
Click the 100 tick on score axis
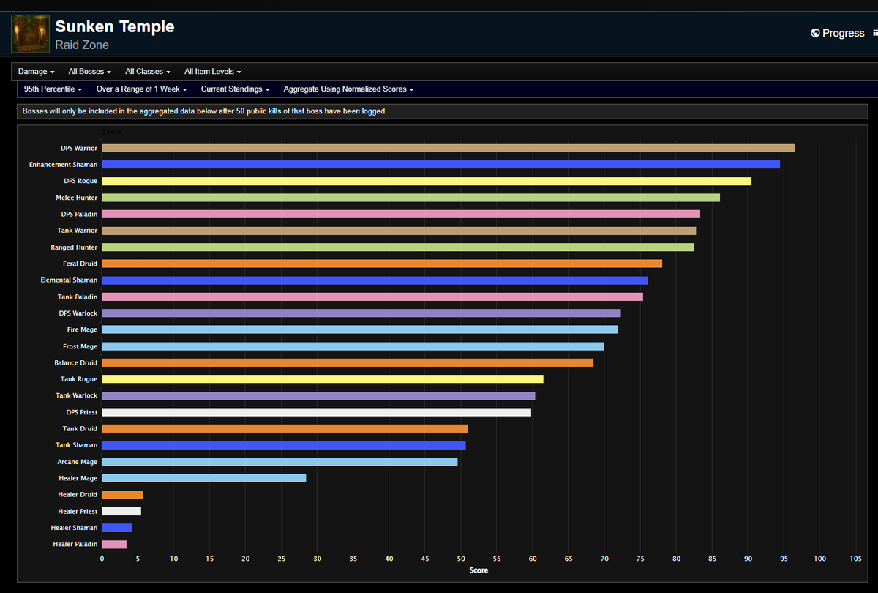coord(819,559)
